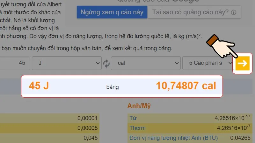Click the table value '0,045'
The height and width of the screenshot is (143, 255).
91,138
